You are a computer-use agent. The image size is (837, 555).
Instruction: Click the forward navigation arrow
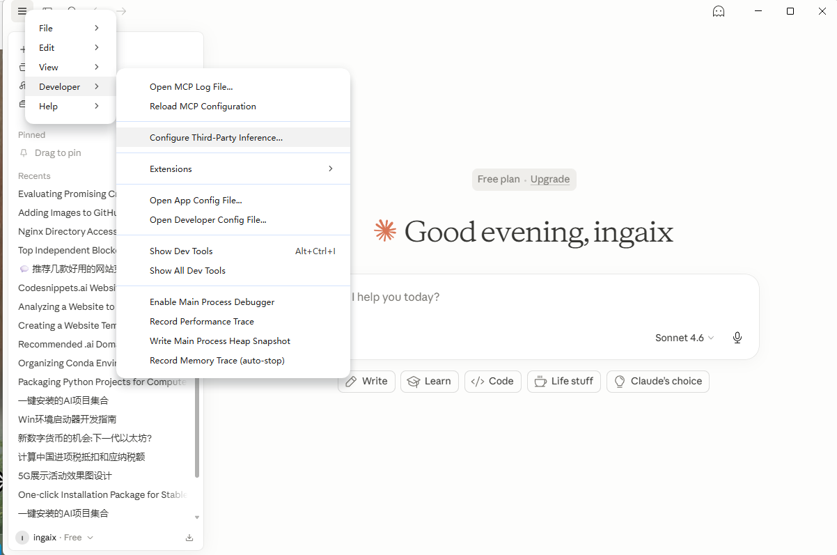click(x=121, y=11)
